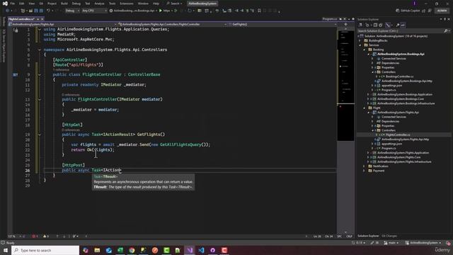Open the Build menu
Screen dimensions: 453x255
click(x=64, y=4)
